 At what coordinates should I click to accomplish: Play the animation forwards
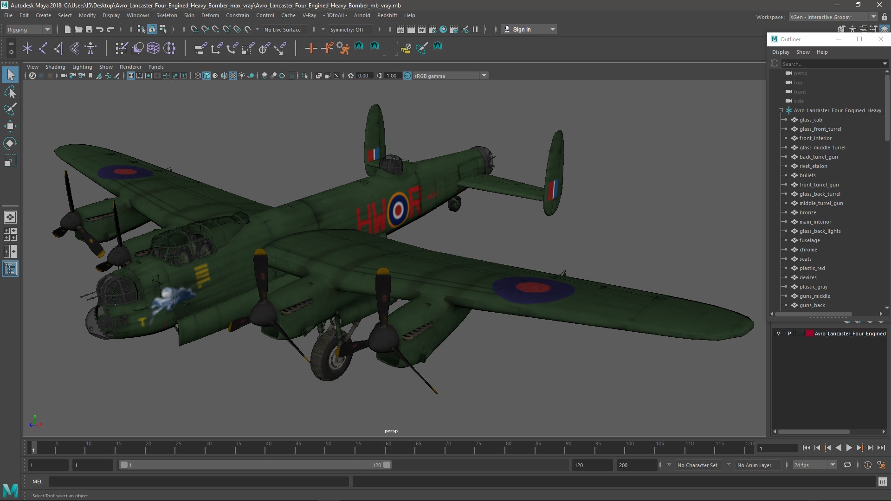point(849,448)
